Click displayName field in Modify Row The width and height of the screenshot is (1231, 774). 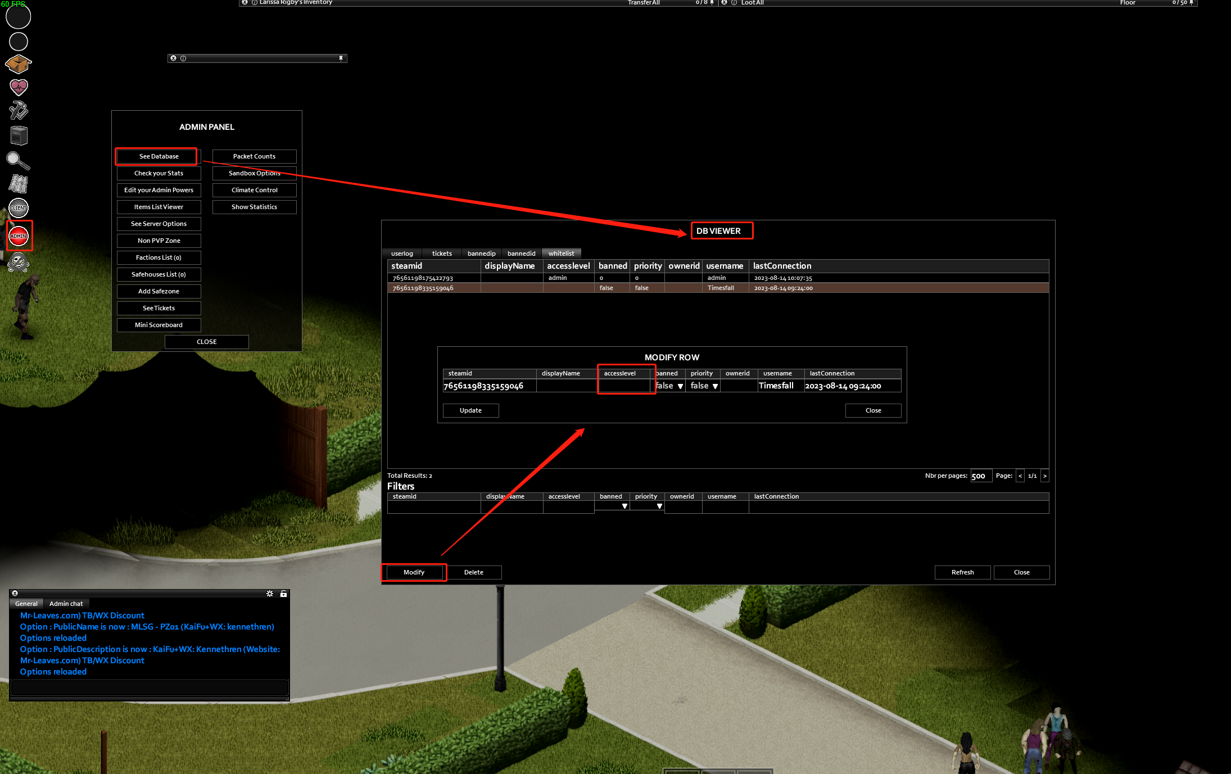[x=567, y=386]
